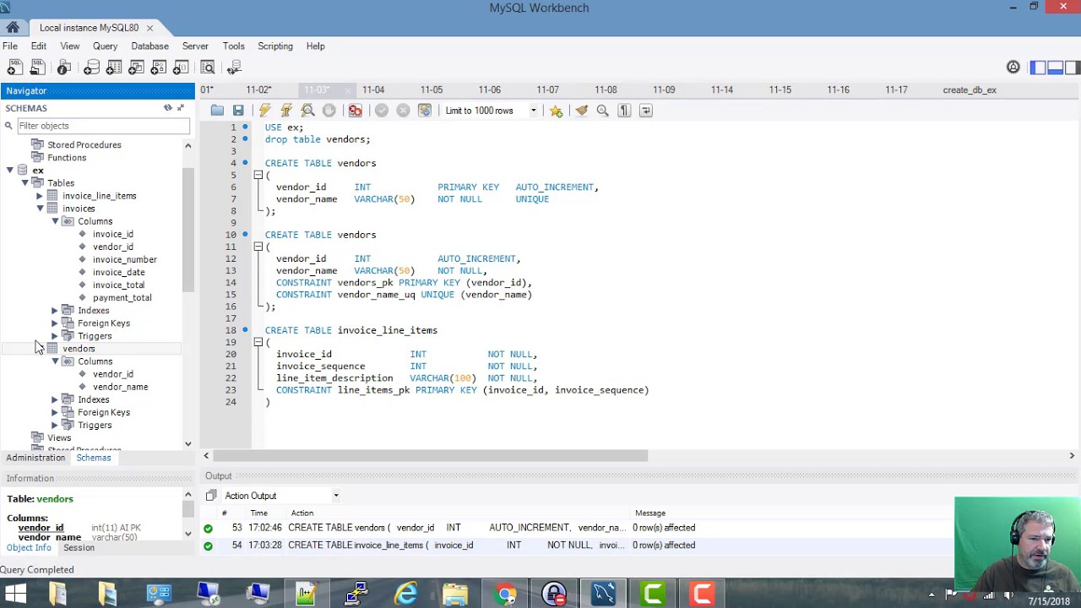Select the payment_total column
This screenshot has height=608, width=1081.
tap(122, 297)
